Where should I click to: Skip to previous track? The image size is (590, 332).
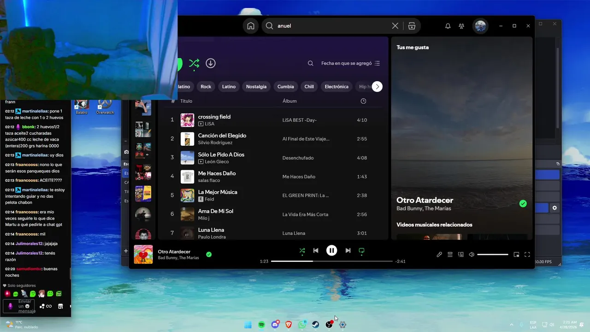316,250
